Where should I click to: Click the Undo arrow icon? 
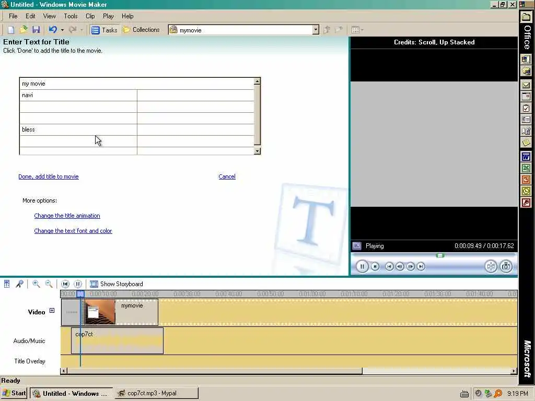[x=53, y=30]
